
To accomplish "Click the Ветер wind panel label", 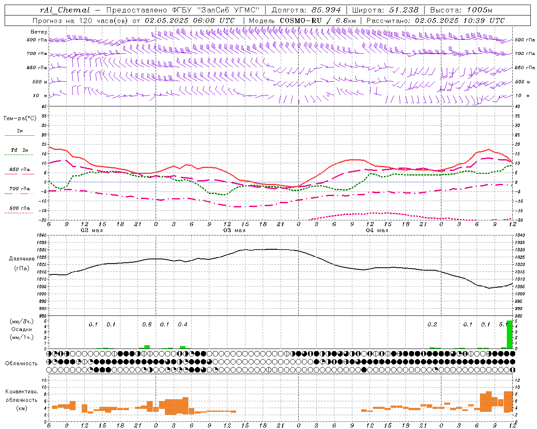I will point(39,32).
